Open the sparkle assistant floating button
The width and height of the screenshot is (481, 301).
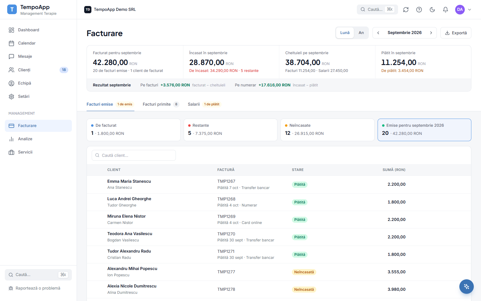click(x=466, y=287)
